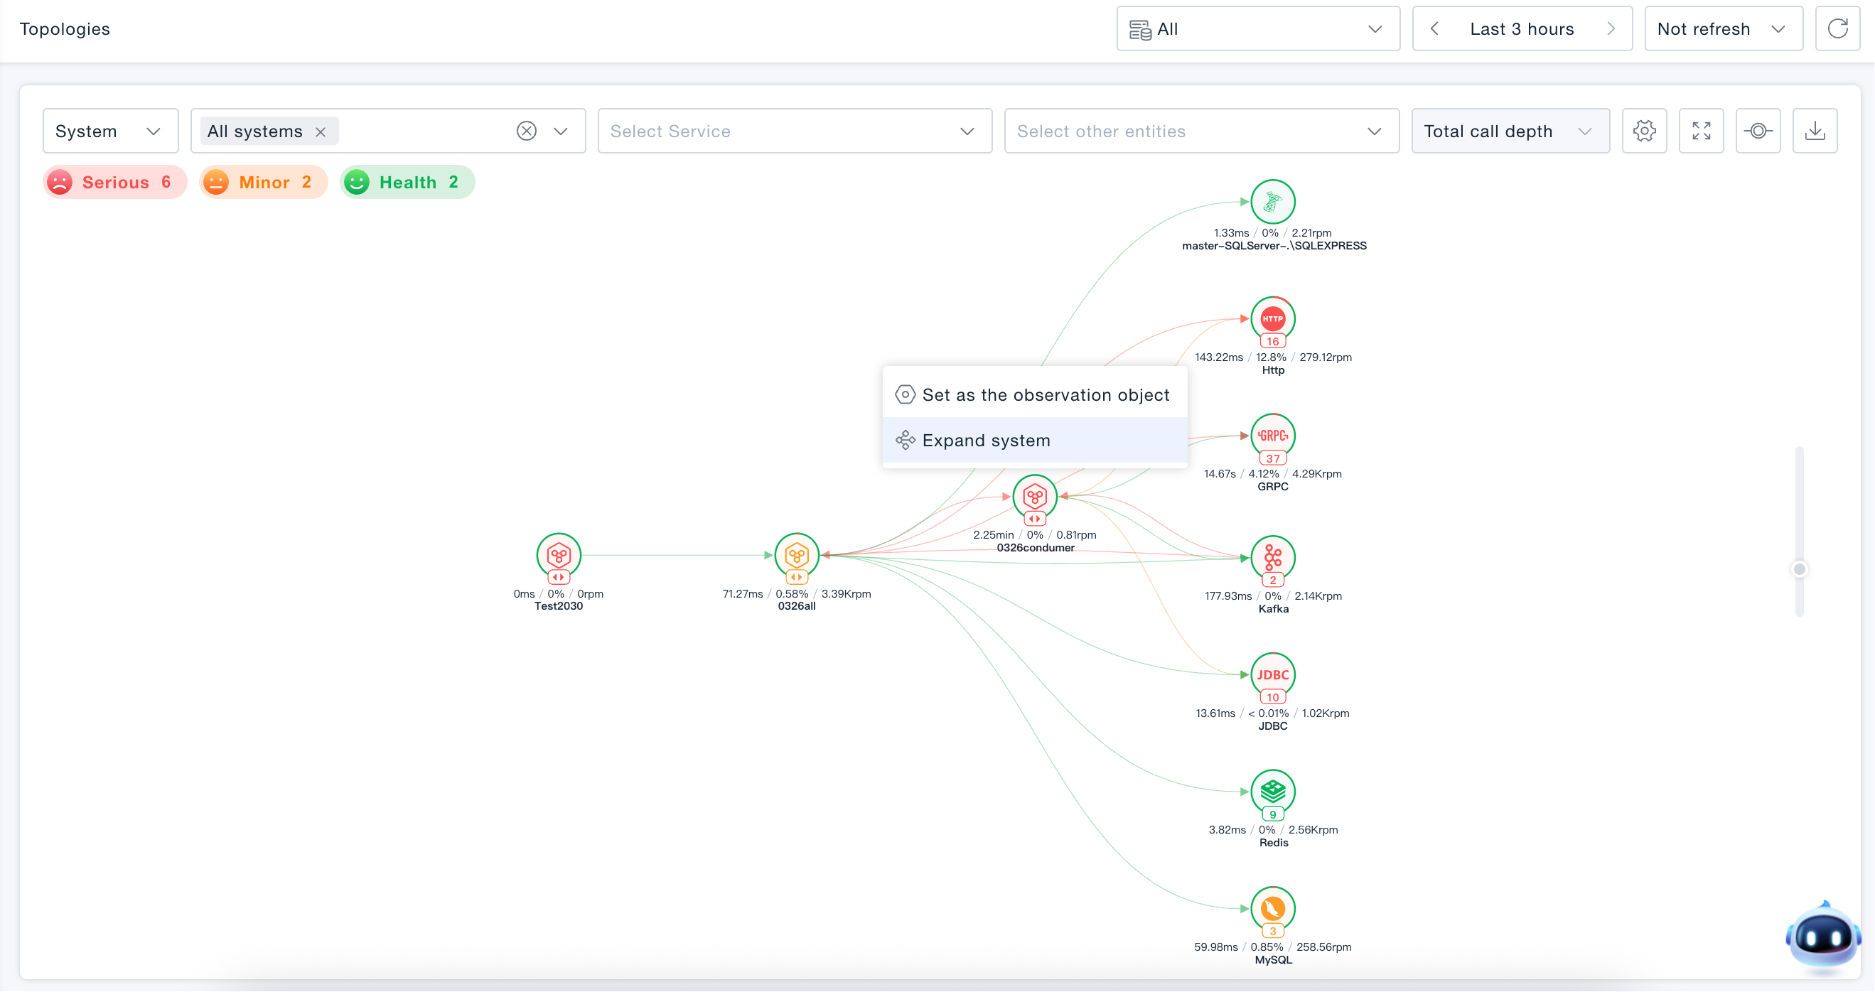
Task: Click the fullscreen expand icon
Action: pyautogui.click(x=1701, y=131)
